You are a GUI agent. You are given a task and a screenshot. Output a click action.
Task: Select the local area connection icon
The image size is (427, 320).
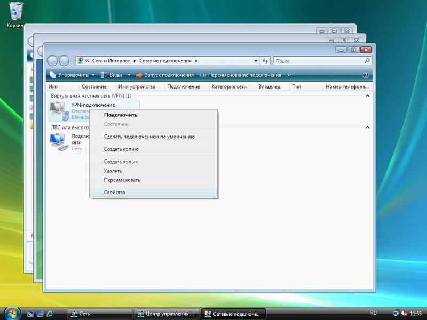[59, 142]
